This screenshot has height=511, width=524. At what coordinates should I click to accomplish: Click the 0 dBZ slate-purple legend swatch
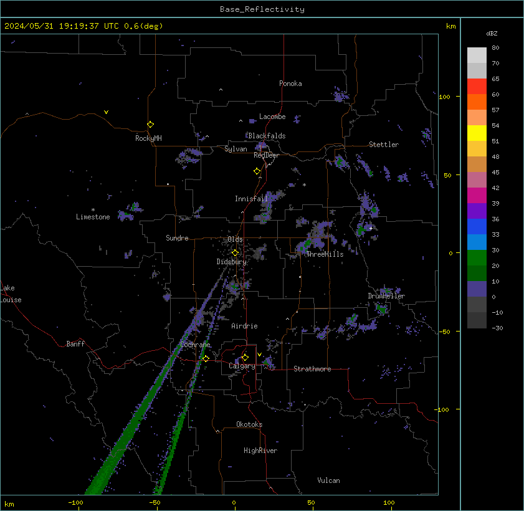tap(477, 289)
